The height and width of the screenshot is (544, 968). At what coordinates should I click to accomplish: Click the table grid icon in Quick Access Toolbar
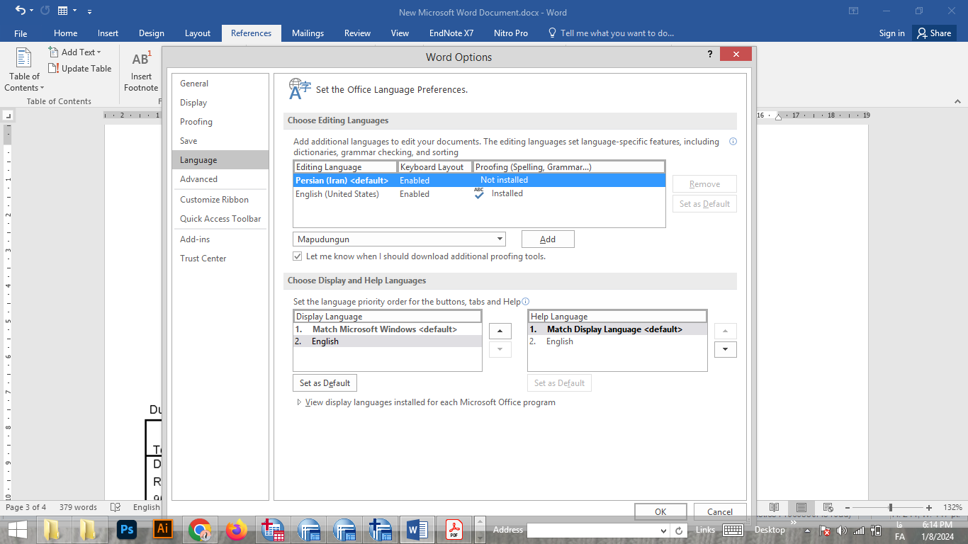[x=63, y=11]
